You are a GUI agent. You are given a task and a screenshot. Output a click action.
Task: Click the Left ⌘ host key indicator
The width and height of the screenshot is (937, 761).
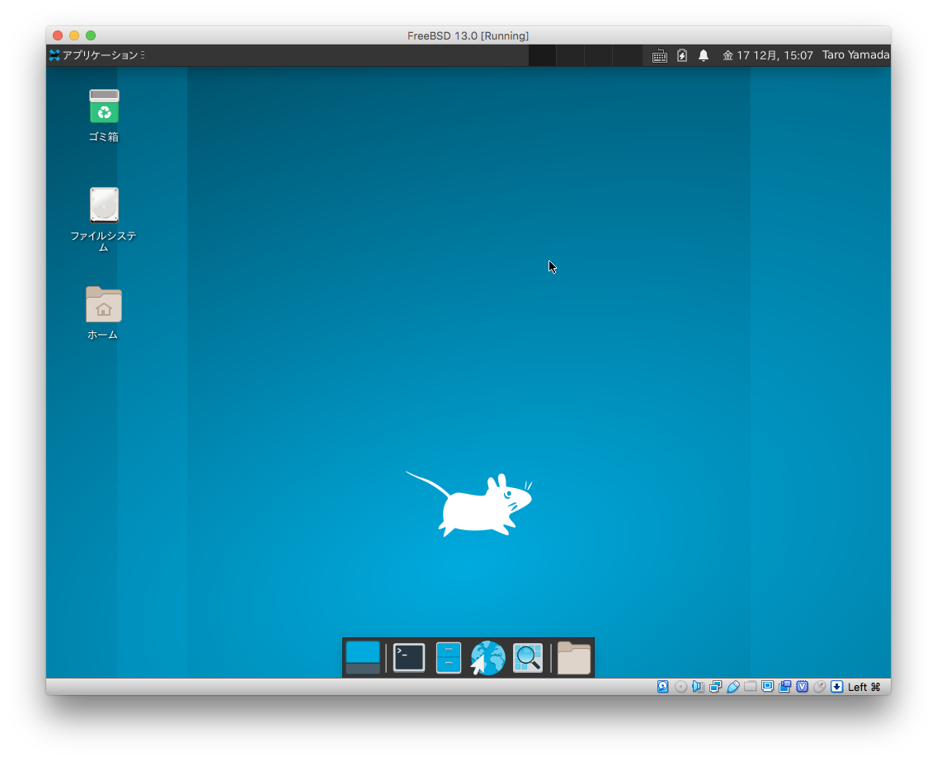[864, 687]
